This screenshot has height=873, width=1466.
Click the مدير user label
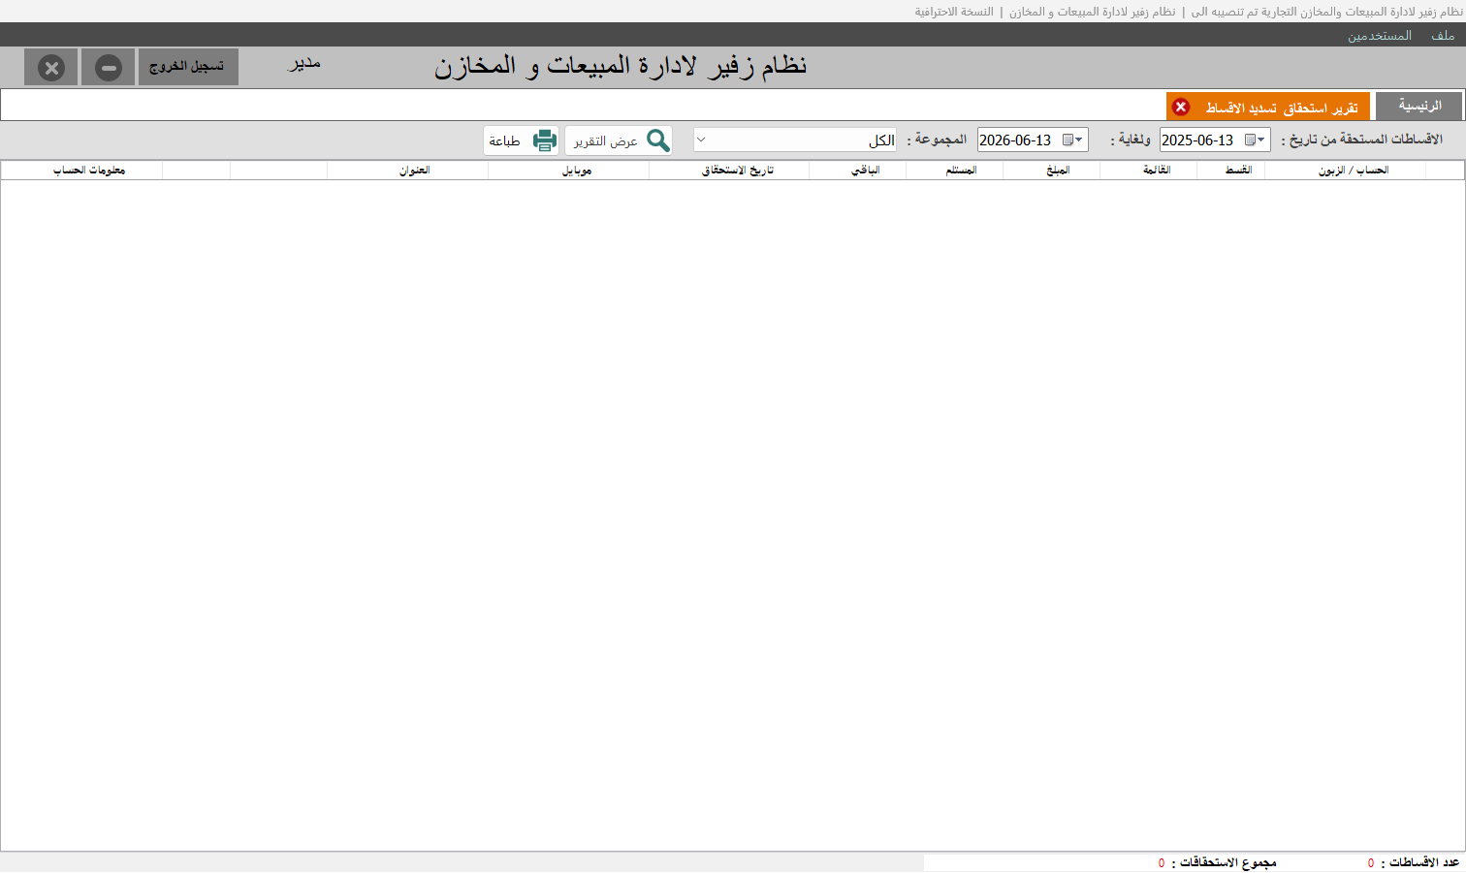pyautogui.click(x=303, y=64)
